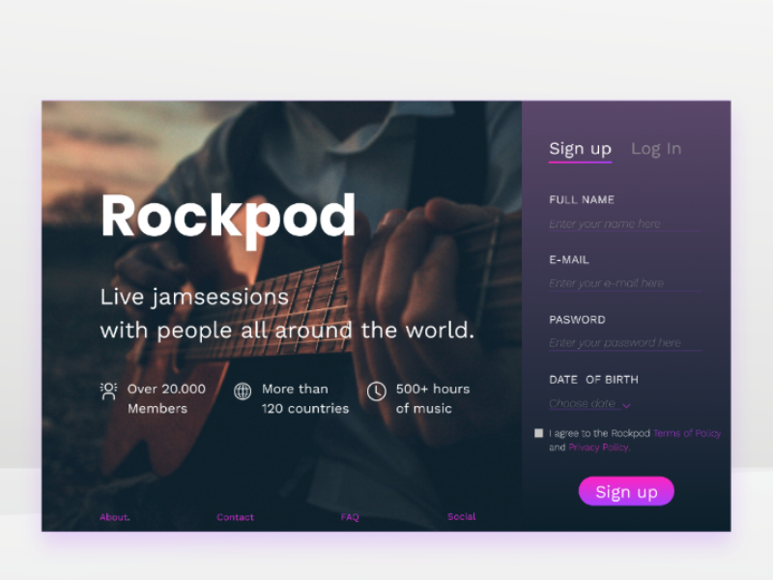The width and height of the screenshot is (773, 580).
Task: Check the agree to terms checkbox
Action: pyautogui.click(x=539, y=433)
